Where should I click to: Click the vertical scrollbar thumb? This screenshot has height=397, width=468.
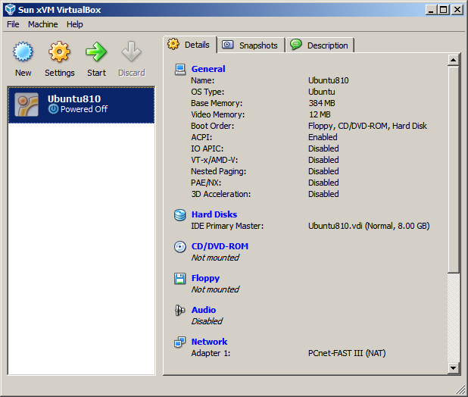(453, 169)
